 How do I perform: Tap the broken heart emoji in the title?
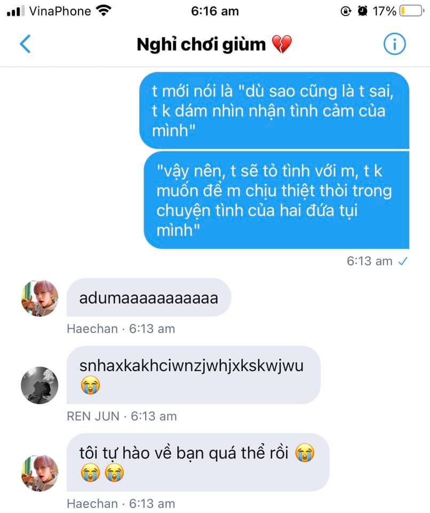click(x=282, y=44)
